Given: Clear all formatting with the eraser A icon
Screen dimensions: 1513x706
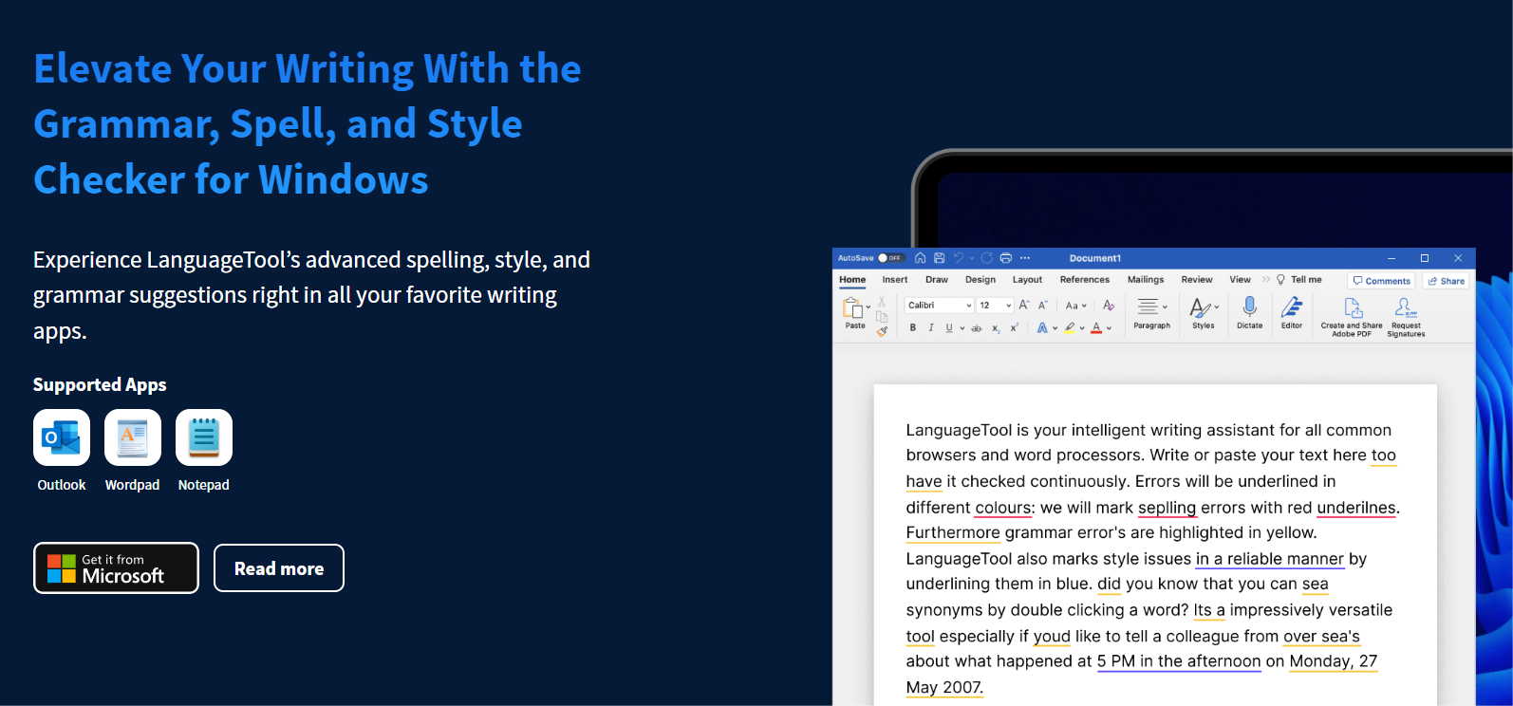Looking at the screenshot, I should [x=1108, y=306].
